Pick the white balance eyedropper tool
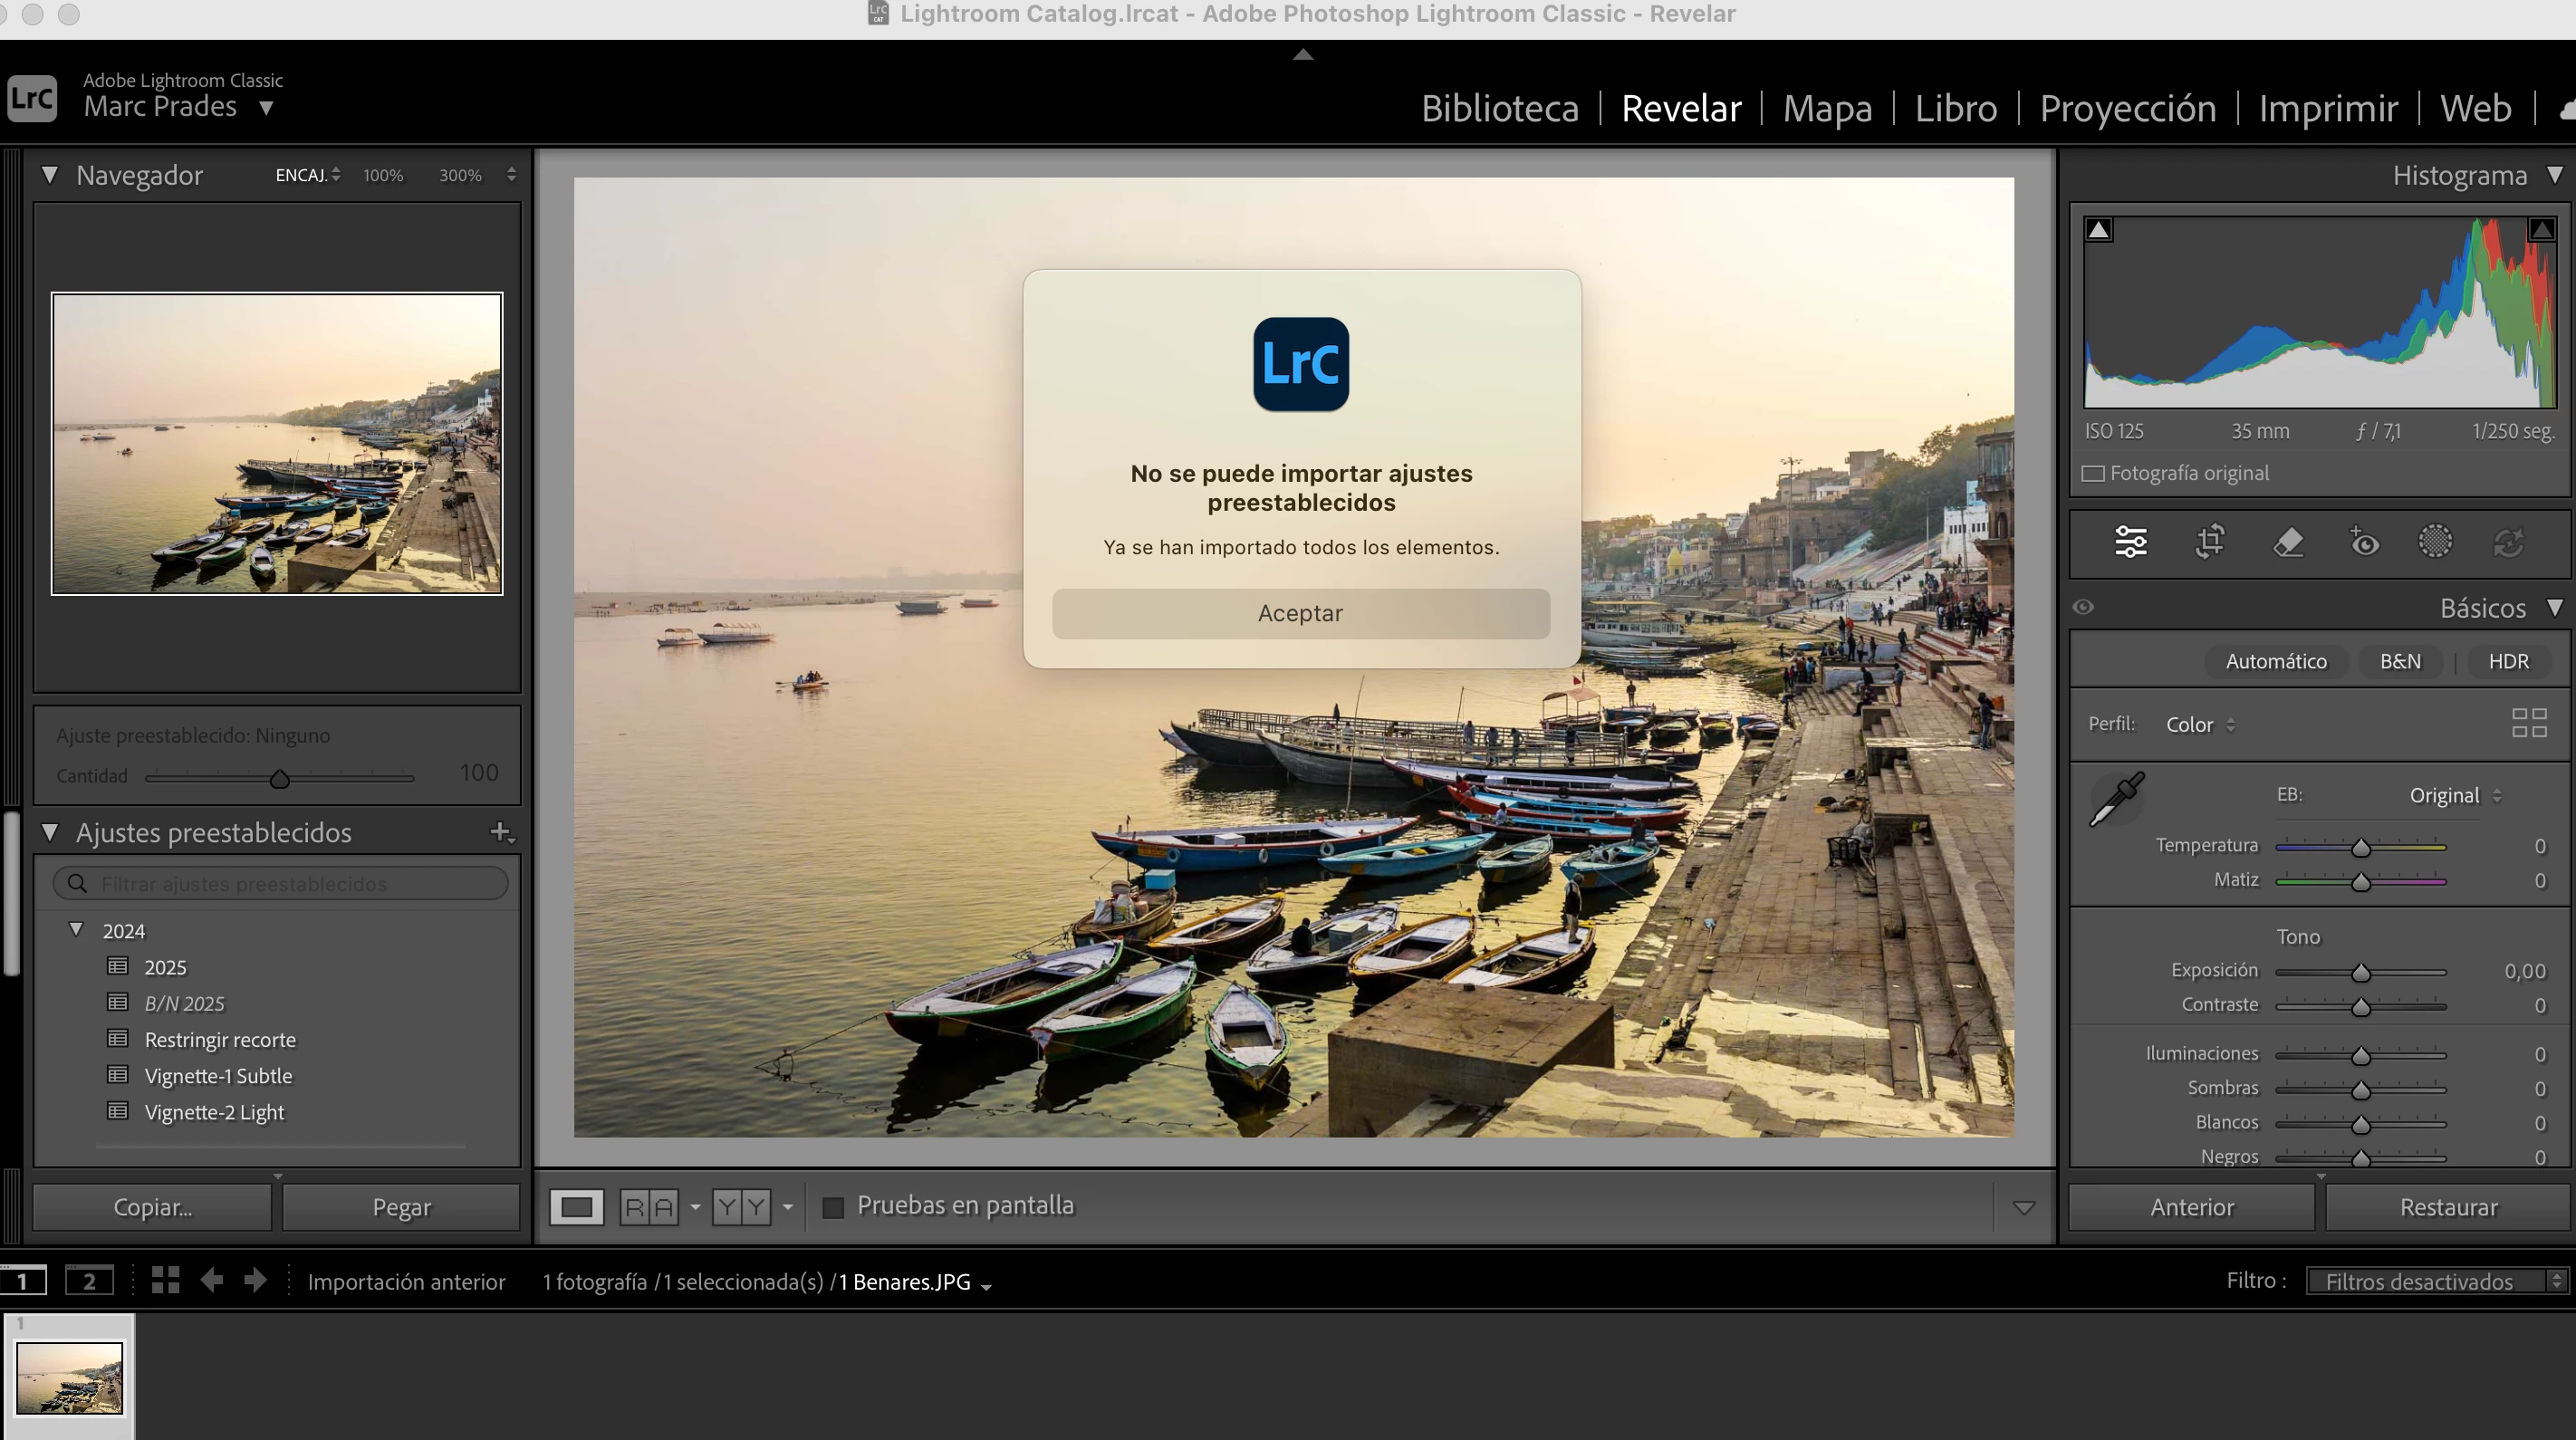This screenshot has height=1440, width=2576. pyautogui.click(x=2116, y=799)
